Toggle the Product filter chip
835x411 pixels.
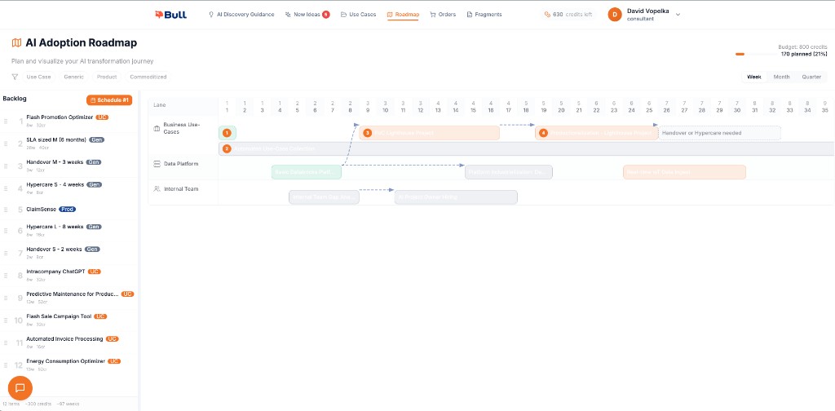pyautogui.click(x=107, y=77)
